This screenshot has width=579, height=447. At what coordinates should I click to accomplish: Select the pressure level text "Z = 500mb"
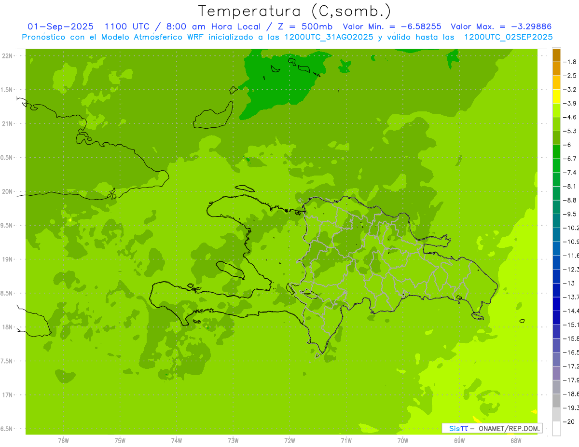point(304,27)
